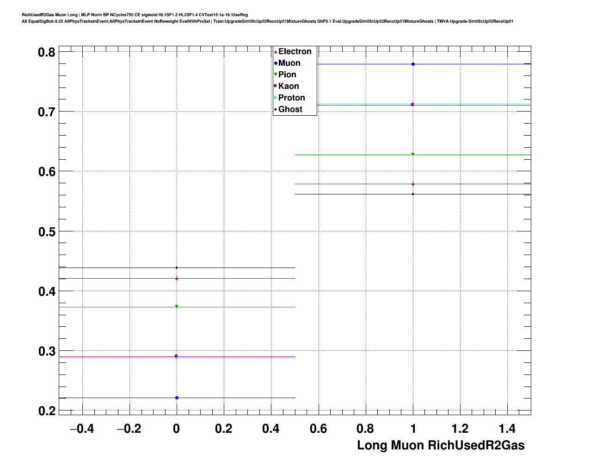Click the red Electron triangle marker in legend
This screenshot has height=461, width=590.
(x=276, y=52)
